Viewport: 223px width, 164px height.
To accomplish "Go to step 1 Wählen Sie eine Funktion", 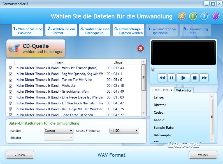I will point(27,31).
